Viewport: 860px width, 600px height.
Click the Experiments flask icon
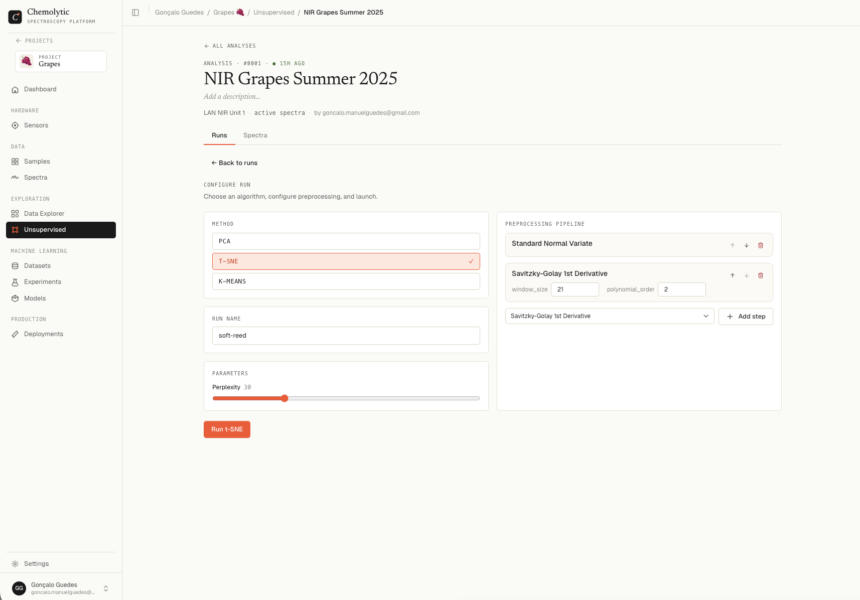point(15,282)
